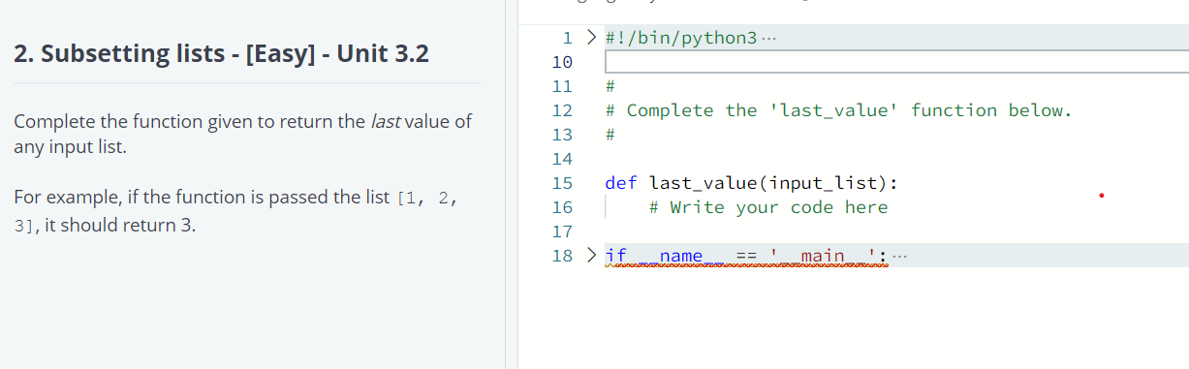Click the '#!/bin/python3' shebang text
1189x369 pixels.
tap(680, 38)
